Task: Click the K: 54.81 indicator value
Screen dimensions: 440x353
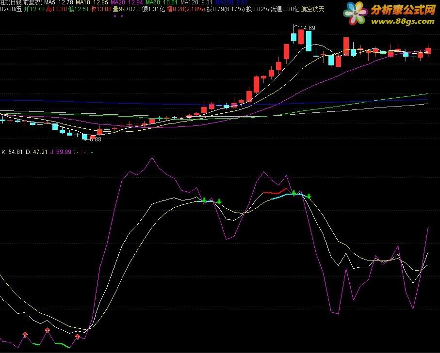Action: tap(12, 152)
